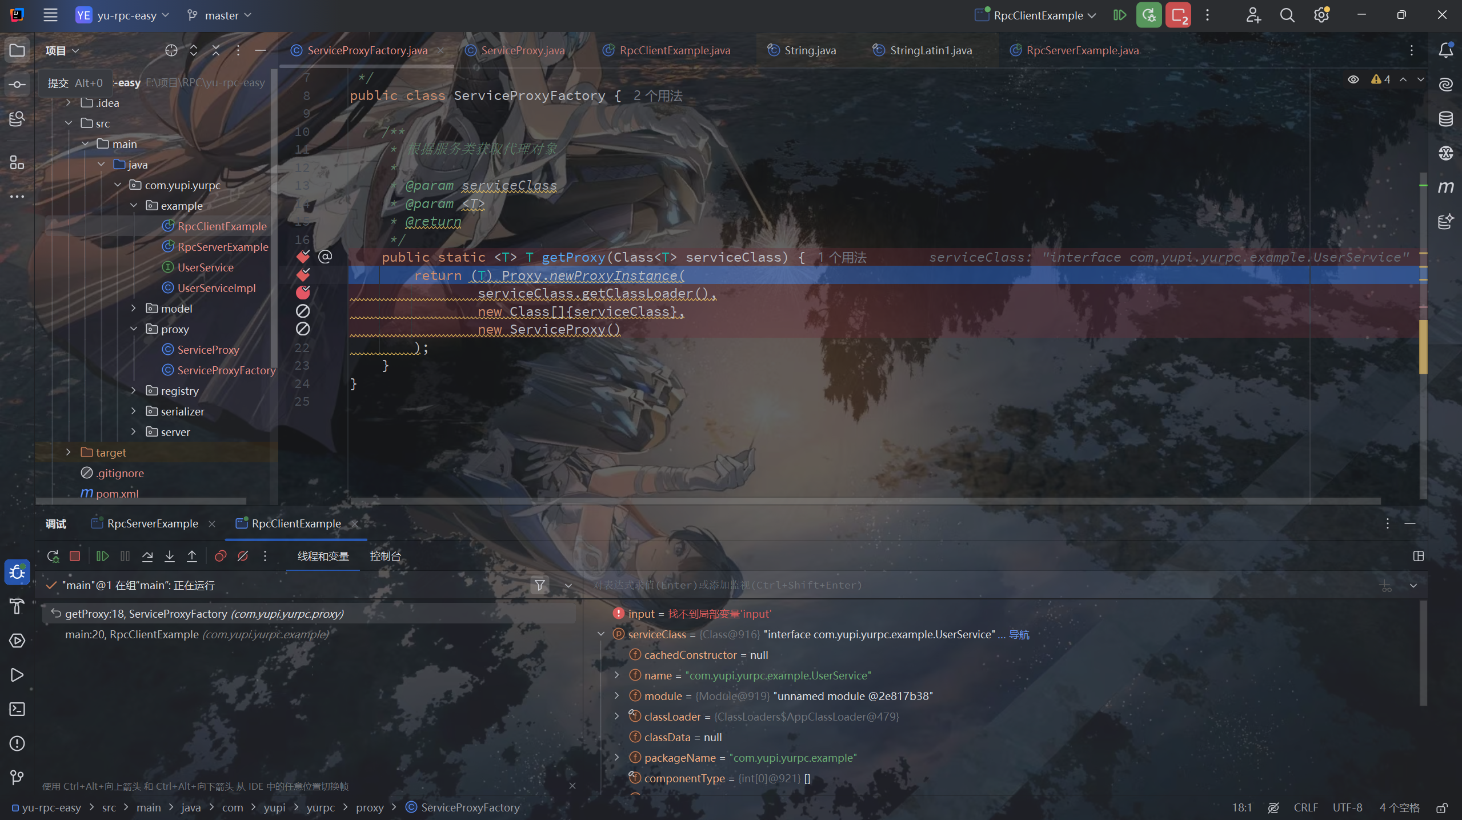This screenshot has width=1462, height=820.
Task: Click the Project panel horizontal scrollbar
Action: [x=141, y=501]
